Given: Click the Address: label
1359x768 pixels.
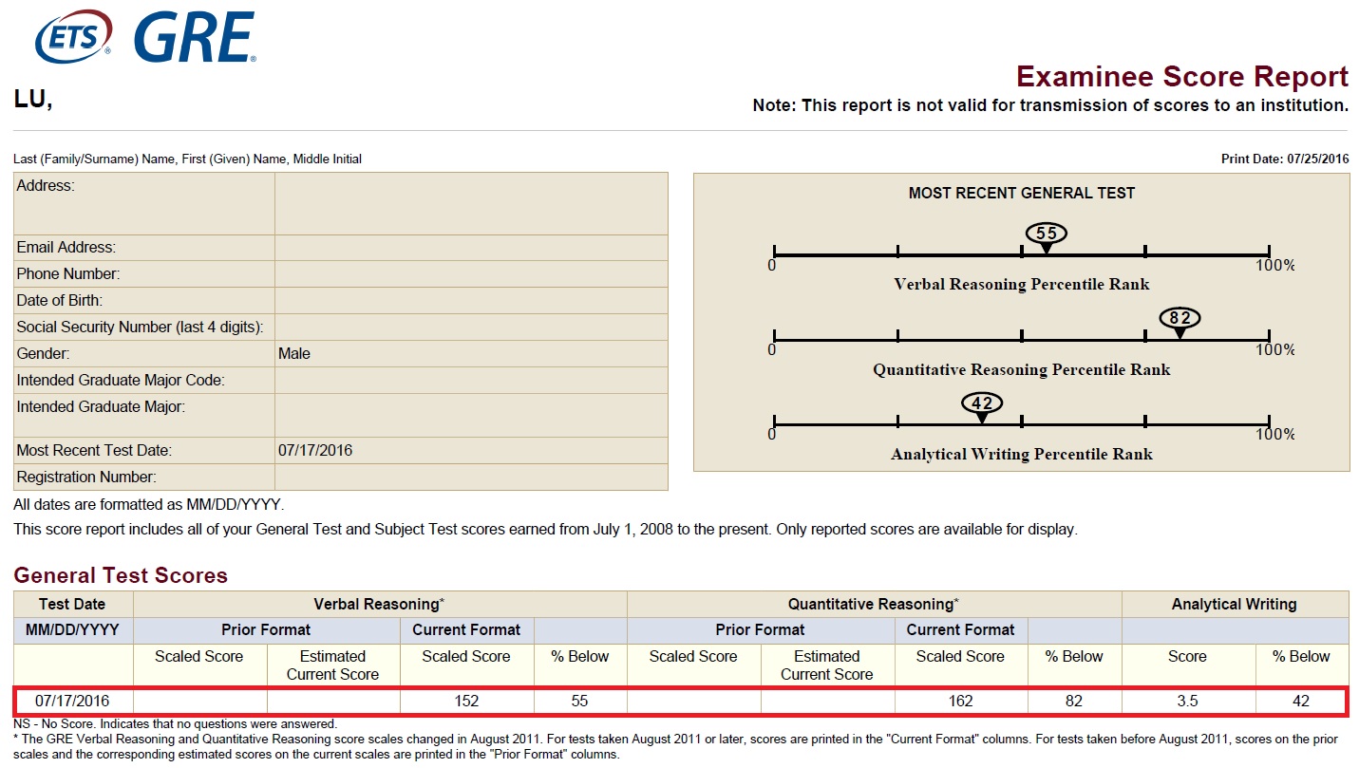Looking at the screenshot, I should coord(45,186).
